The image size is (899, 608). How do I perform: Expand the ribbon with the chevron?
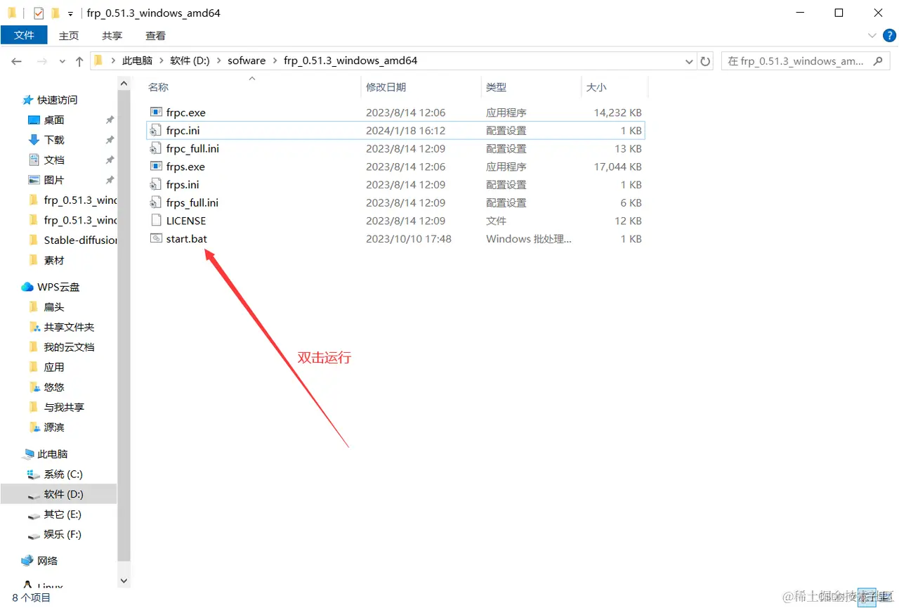tap(872, 35)
